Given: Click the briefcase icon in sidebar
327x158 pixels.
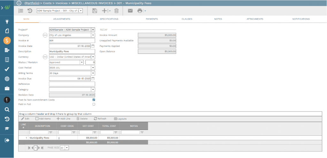Looking at the screenshot, I should click(x=7, y=88).
